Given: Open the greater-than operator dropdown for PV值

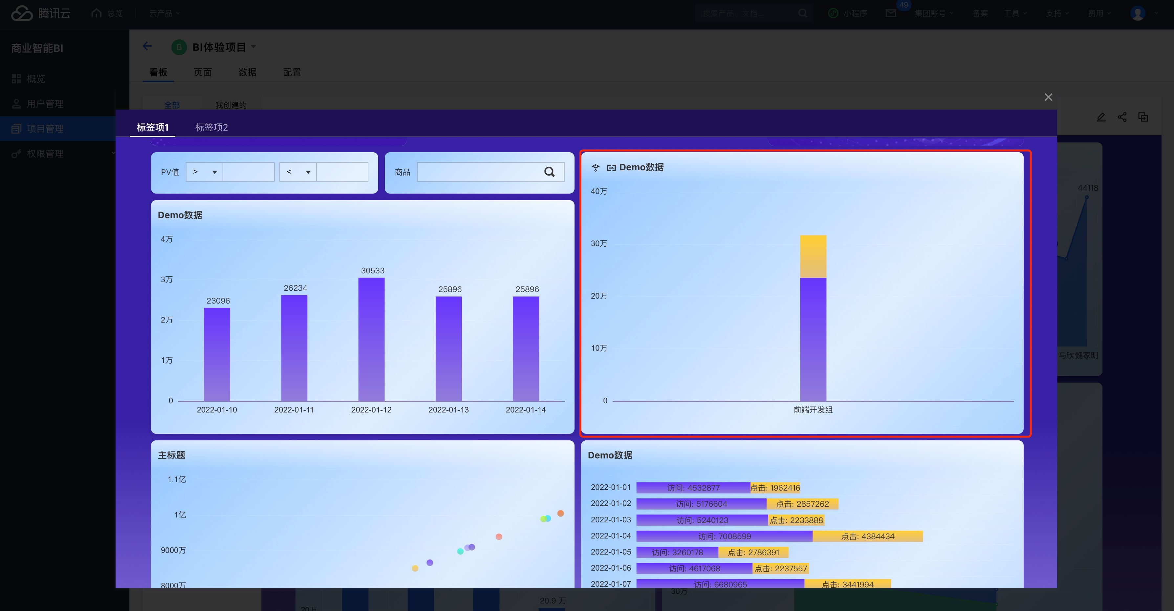Looking at the screenshot, I should (x=204, y=172).
